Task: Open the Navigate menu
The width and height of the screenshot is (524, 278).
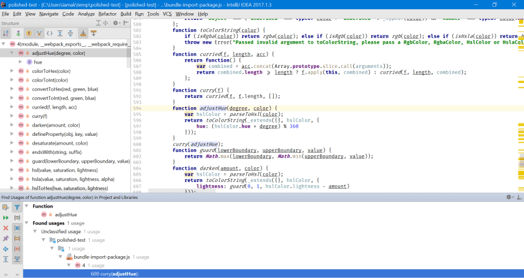Action: tap(49, 14)
